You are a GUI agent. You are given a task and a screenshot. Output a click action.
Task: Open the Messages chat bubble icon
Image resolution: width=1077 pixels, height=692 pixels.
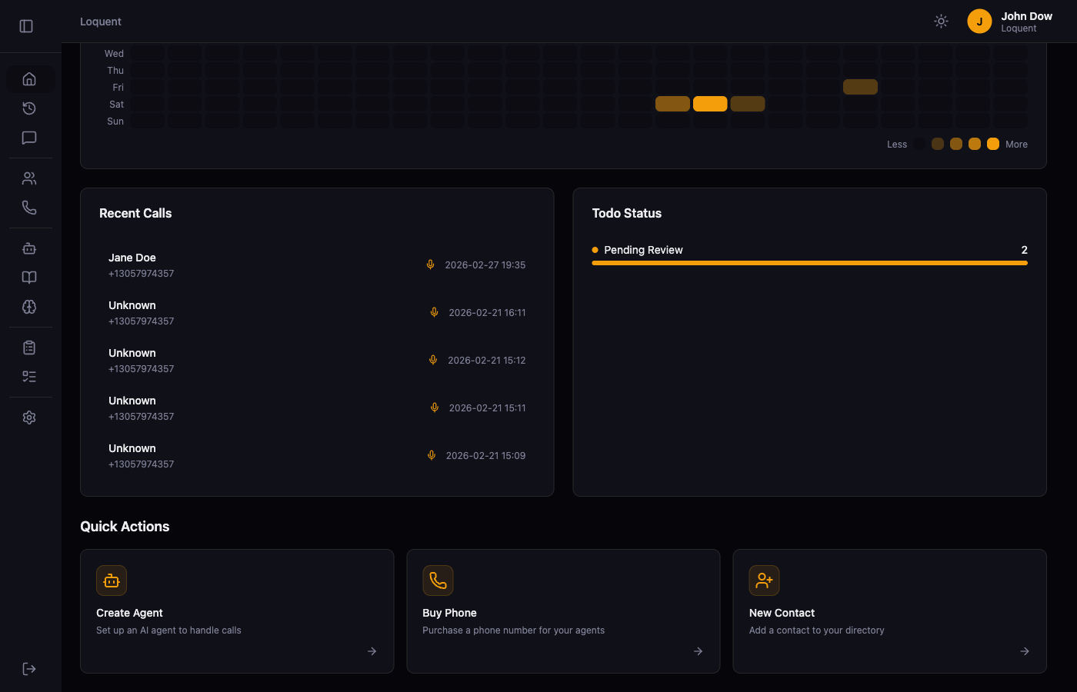coord(29,138)
